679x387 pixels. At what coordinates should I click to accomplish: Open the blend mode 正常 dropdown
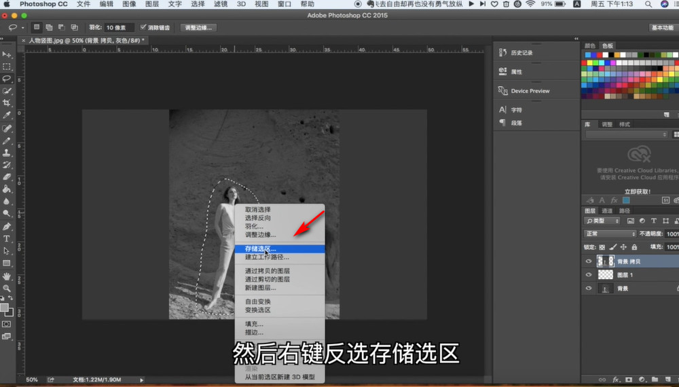pyautogui.click(x=610, y=234)
